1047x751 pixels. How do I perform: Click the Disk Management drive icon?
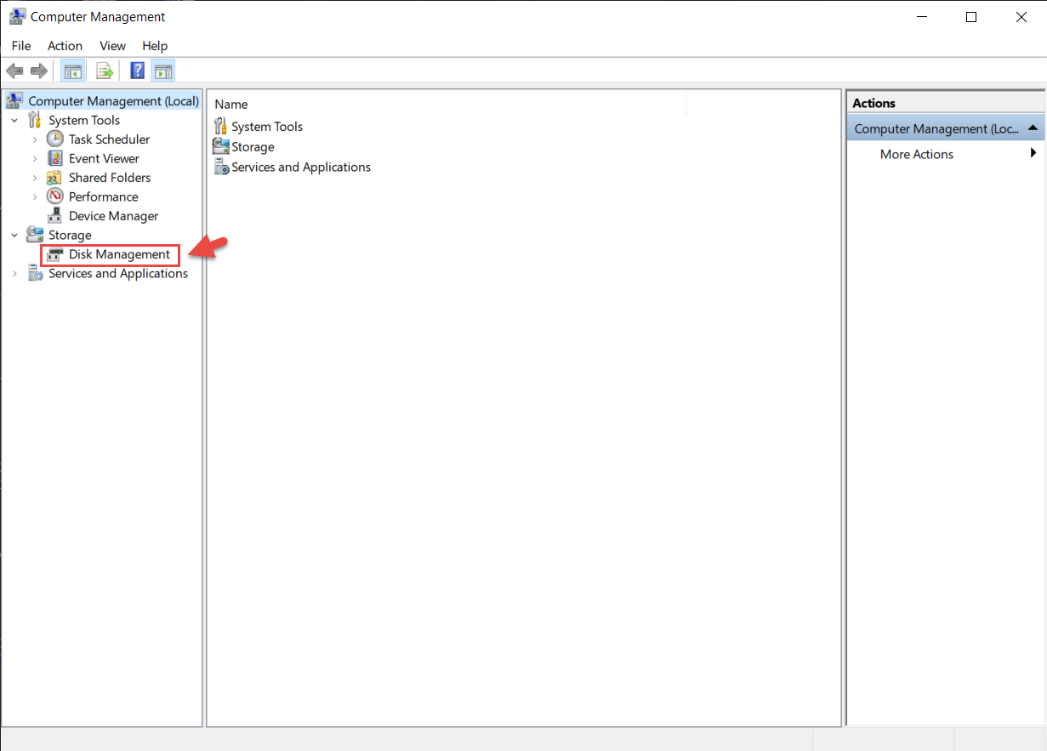pyautogui.click(x=55, y=254)
